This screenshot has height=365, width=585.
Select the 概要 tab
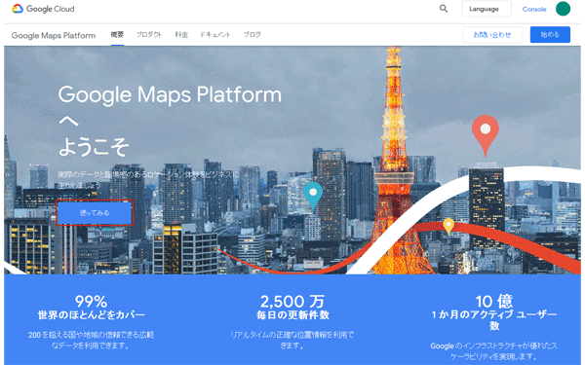pos(117,35)
